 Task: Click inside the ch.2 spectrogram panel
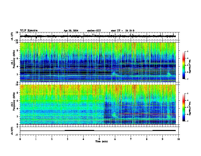(x=98, y=105)
